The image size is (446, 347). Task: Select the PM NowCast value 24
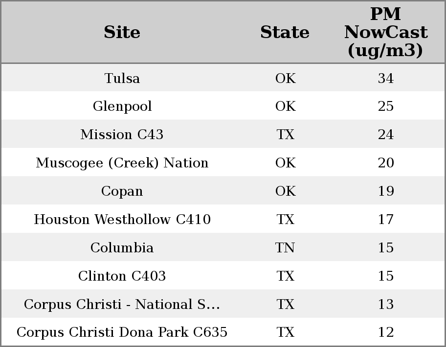(x=385, y=135)
